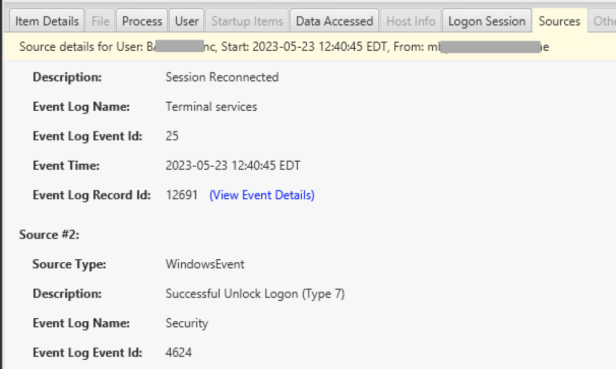Switch to the Data Accessed tab
Screen dimensions: 616x369
(x=334, y=21)
